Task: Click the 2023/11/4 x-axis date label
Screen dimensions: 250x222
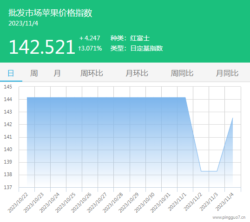Action: tap(224, 202)
